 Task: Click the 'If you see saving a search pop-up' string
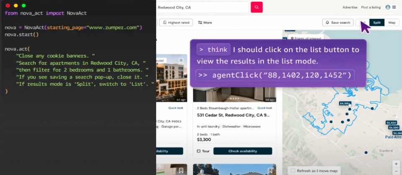pos(82,77)
